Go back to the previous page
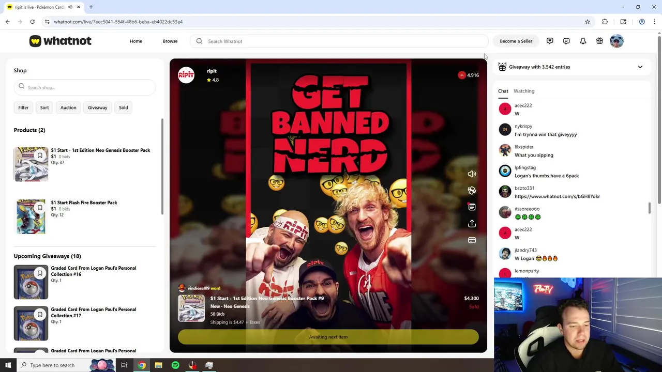 [8, 22]
